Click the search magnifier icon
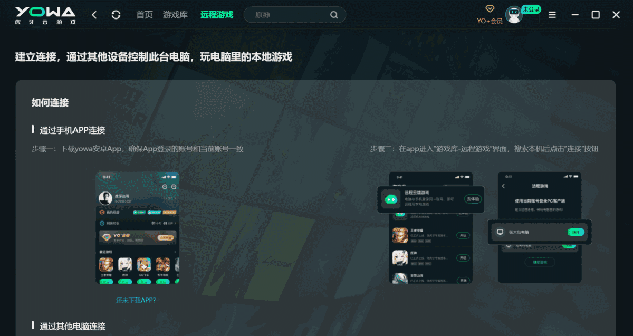This screenshot has width=633, height=336. tap(334, 14)
